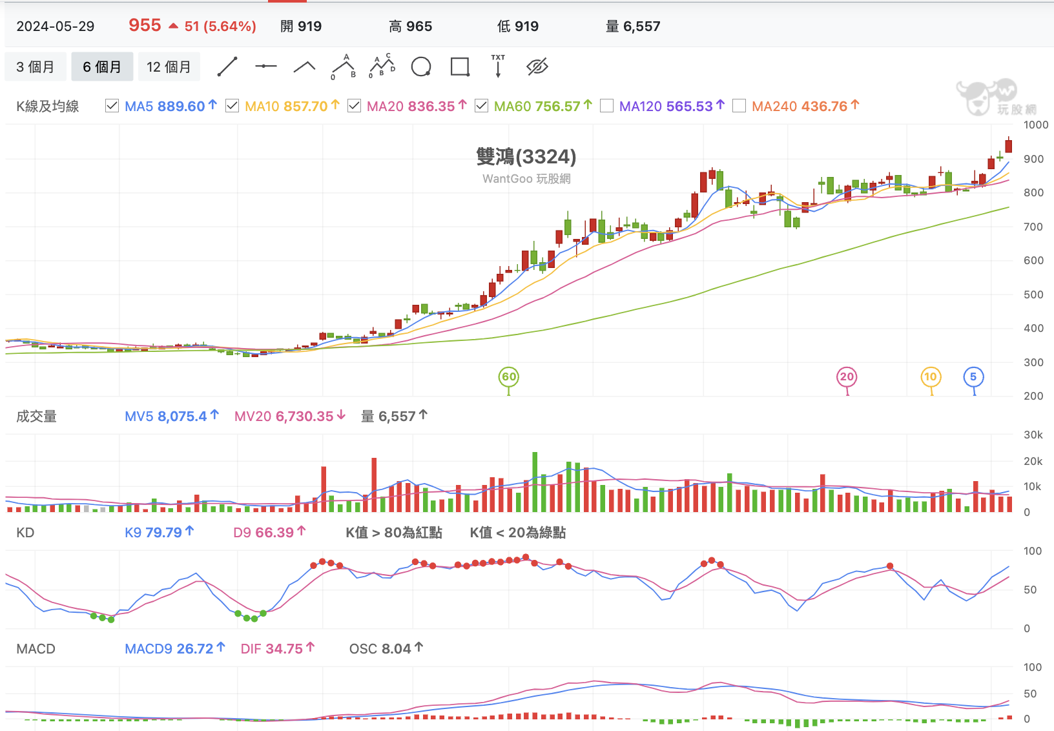Select the rectangle drawing tool

pos(460,67)
